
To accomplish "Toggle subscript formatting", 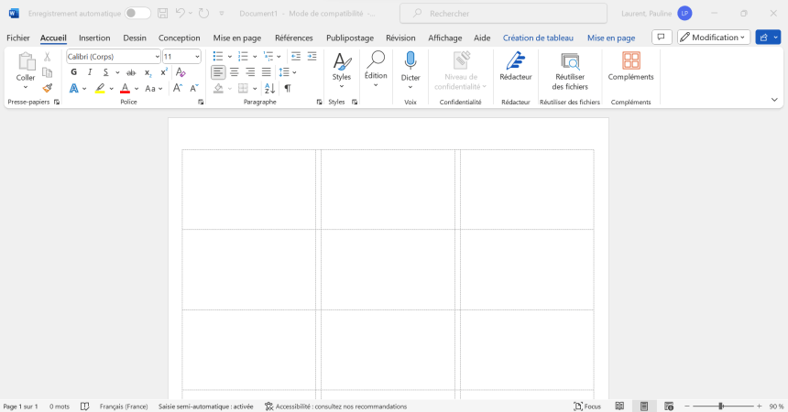I will (148, 72).
